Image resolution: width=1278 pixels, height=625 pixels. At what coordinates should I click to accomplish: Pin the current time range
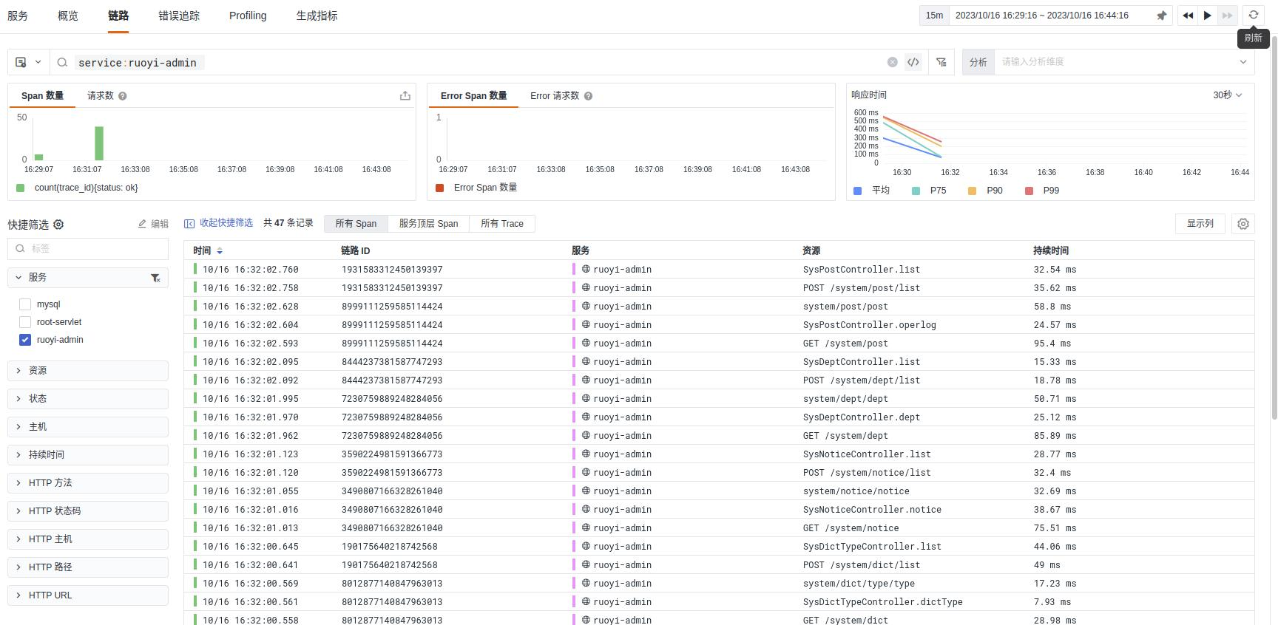click(1161, 16)
